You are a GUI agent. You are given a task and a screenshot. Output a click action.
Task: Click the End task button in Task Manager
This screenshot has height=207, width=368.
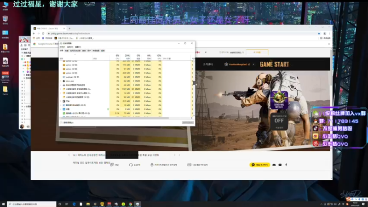coord(188,122)
